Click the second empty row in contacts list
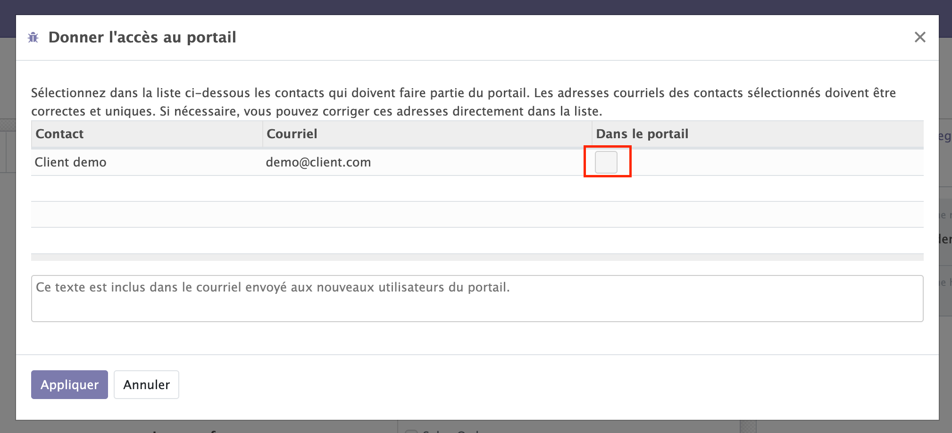This screenshot has width=952, height=433. pyautogui.click(x=476, y=215)
